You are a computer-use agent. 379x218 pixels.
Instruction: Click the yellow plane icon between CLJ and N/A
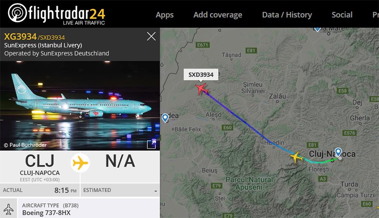[80, 163]
